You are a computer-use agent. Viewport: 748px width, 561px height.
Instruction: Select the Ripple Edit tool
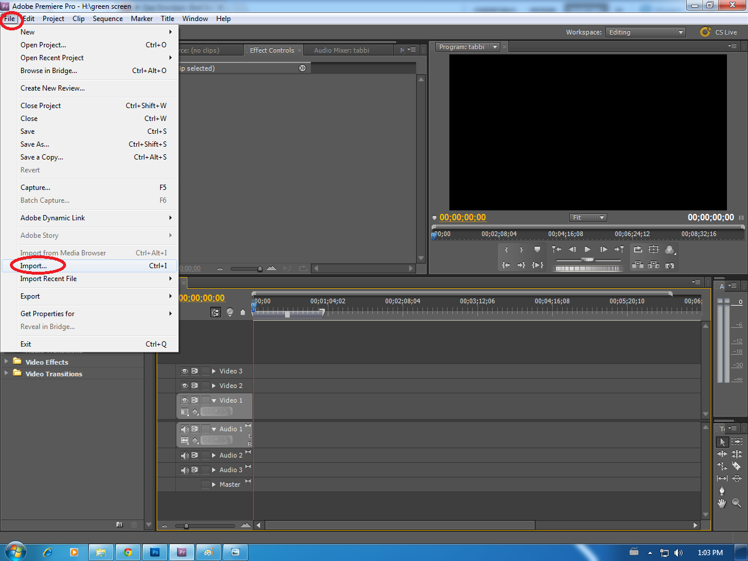722,454
